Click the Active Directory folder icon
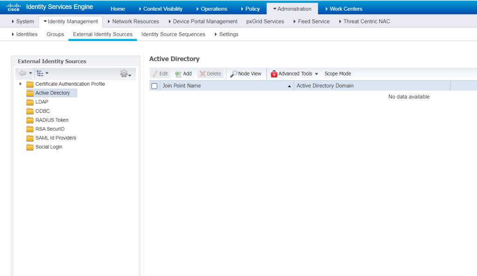Image resolution: width=477 pixels, height=276 pixels. (x=30, y=93)
